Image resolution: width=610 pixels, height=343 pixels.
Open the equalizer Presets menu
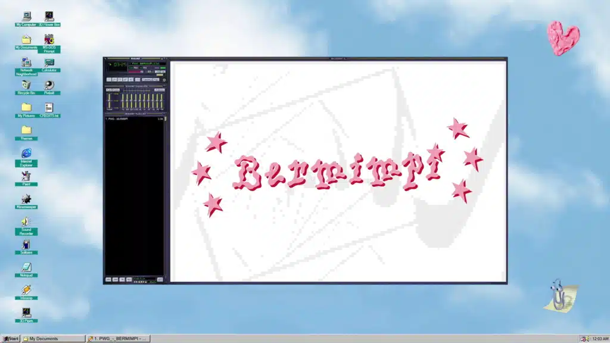tap(159, 90)
